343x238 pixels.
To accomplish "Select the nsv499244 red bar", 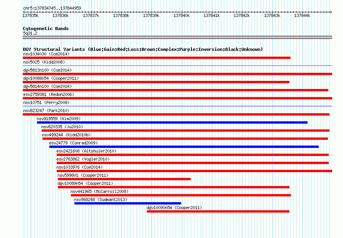I will 185,139.
